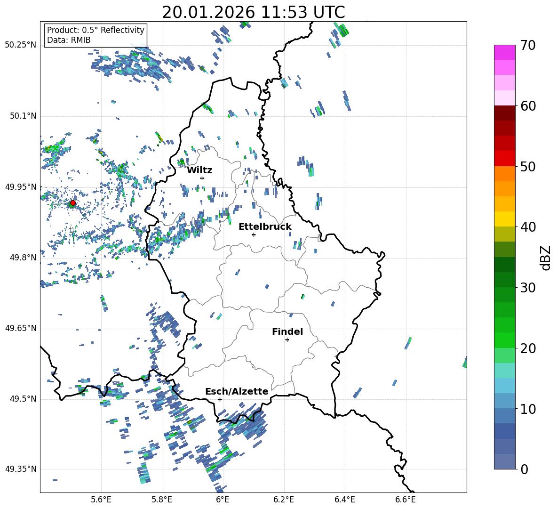Screen dimensions: 557x509
Task: Click the orange colorbar swatch below 50
Action: pos(504,174)
